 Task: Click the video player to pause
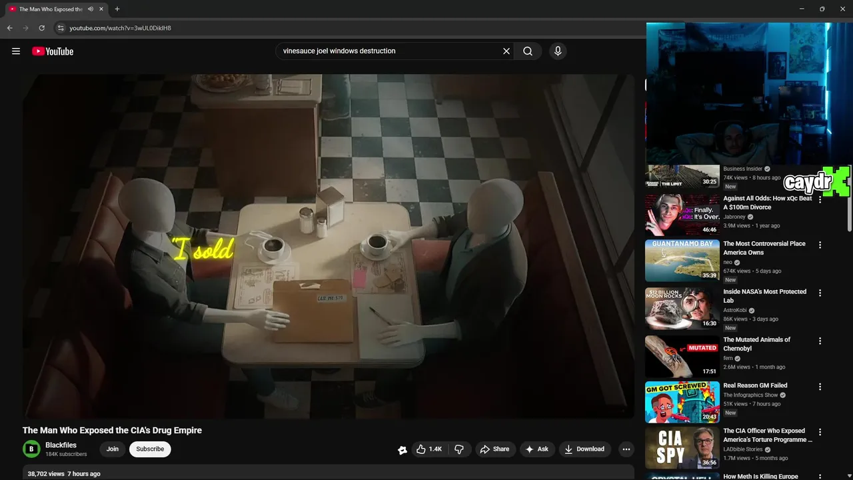[x=329, y=247]
